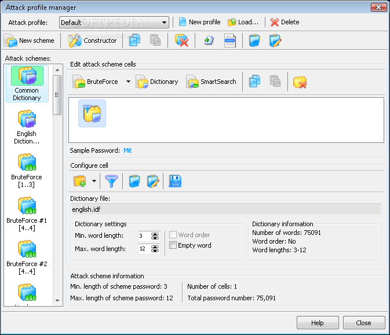Viewport: 390px width, 335px height.
Task: Click the Close button at the bottom
Action: [x=364, y=323]
